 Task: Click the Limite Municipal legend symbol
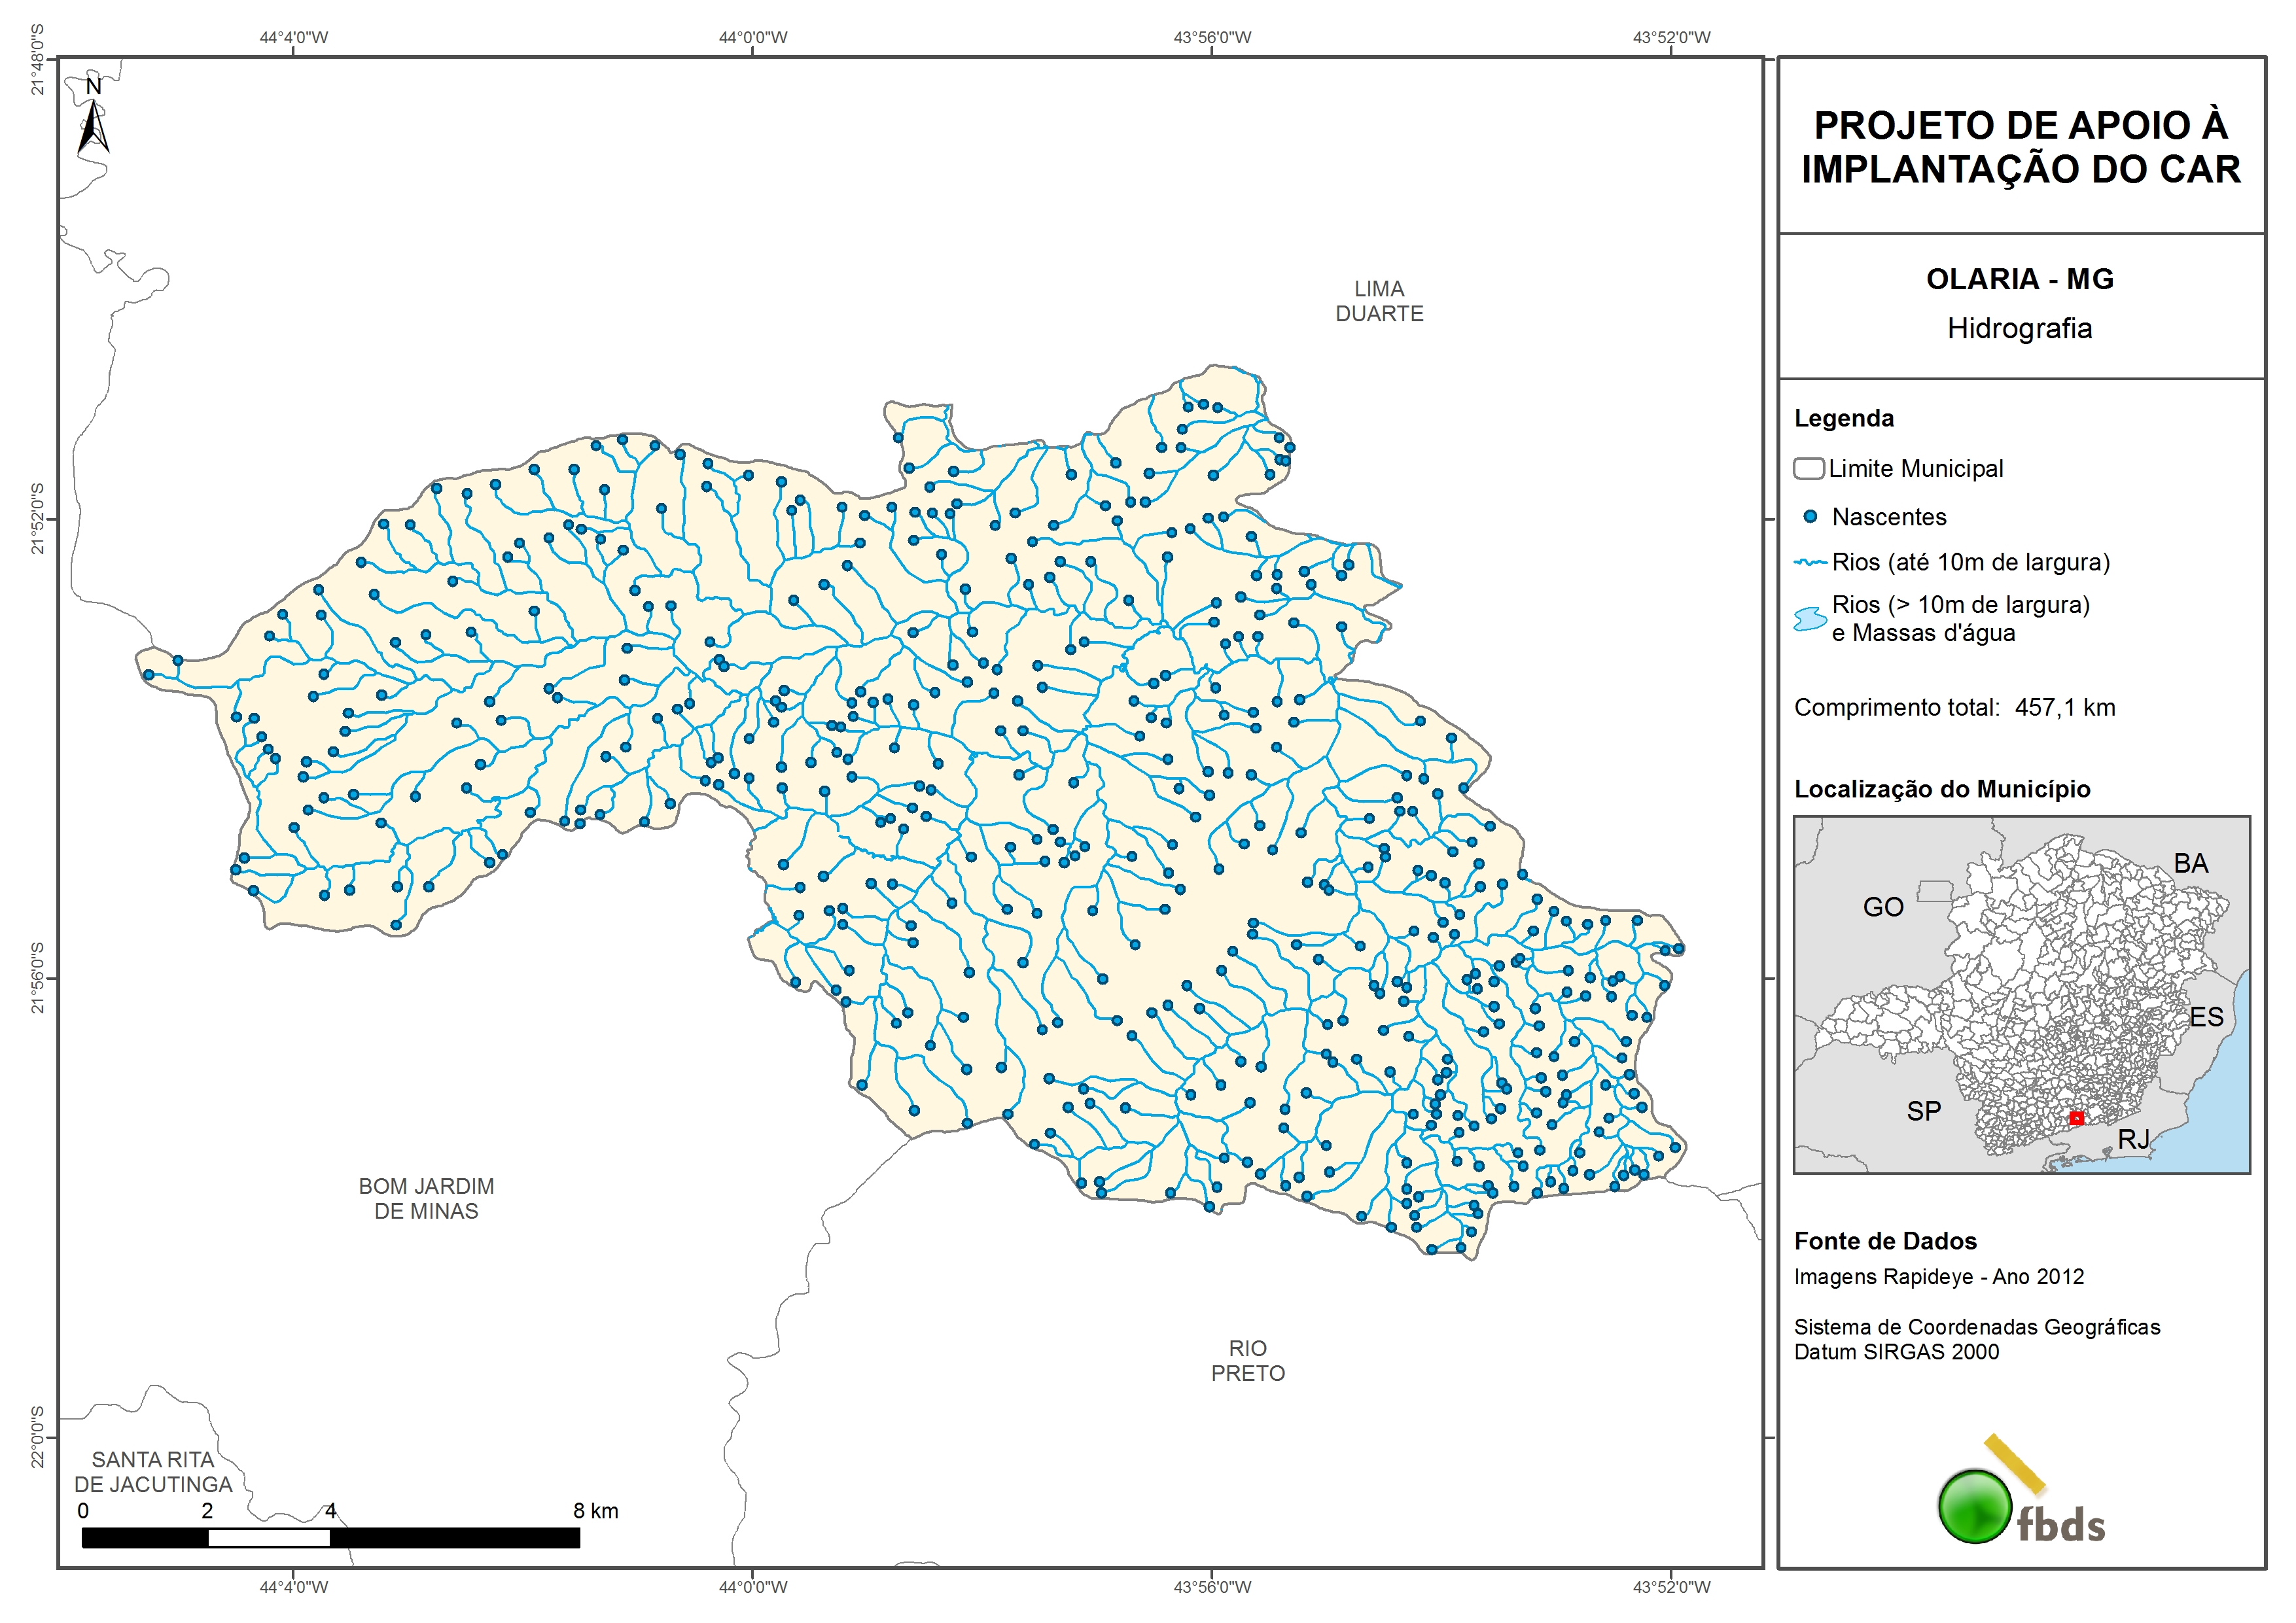tap(1808, 469)
